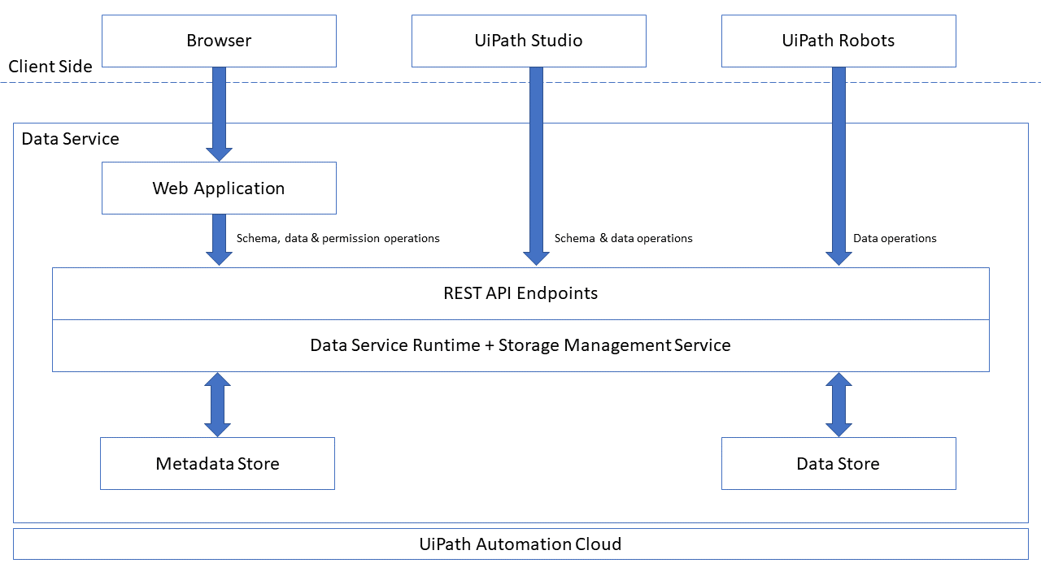Select "Schema & data operations" label
This screenshot has height=585, width=1041.
[624, 238]
